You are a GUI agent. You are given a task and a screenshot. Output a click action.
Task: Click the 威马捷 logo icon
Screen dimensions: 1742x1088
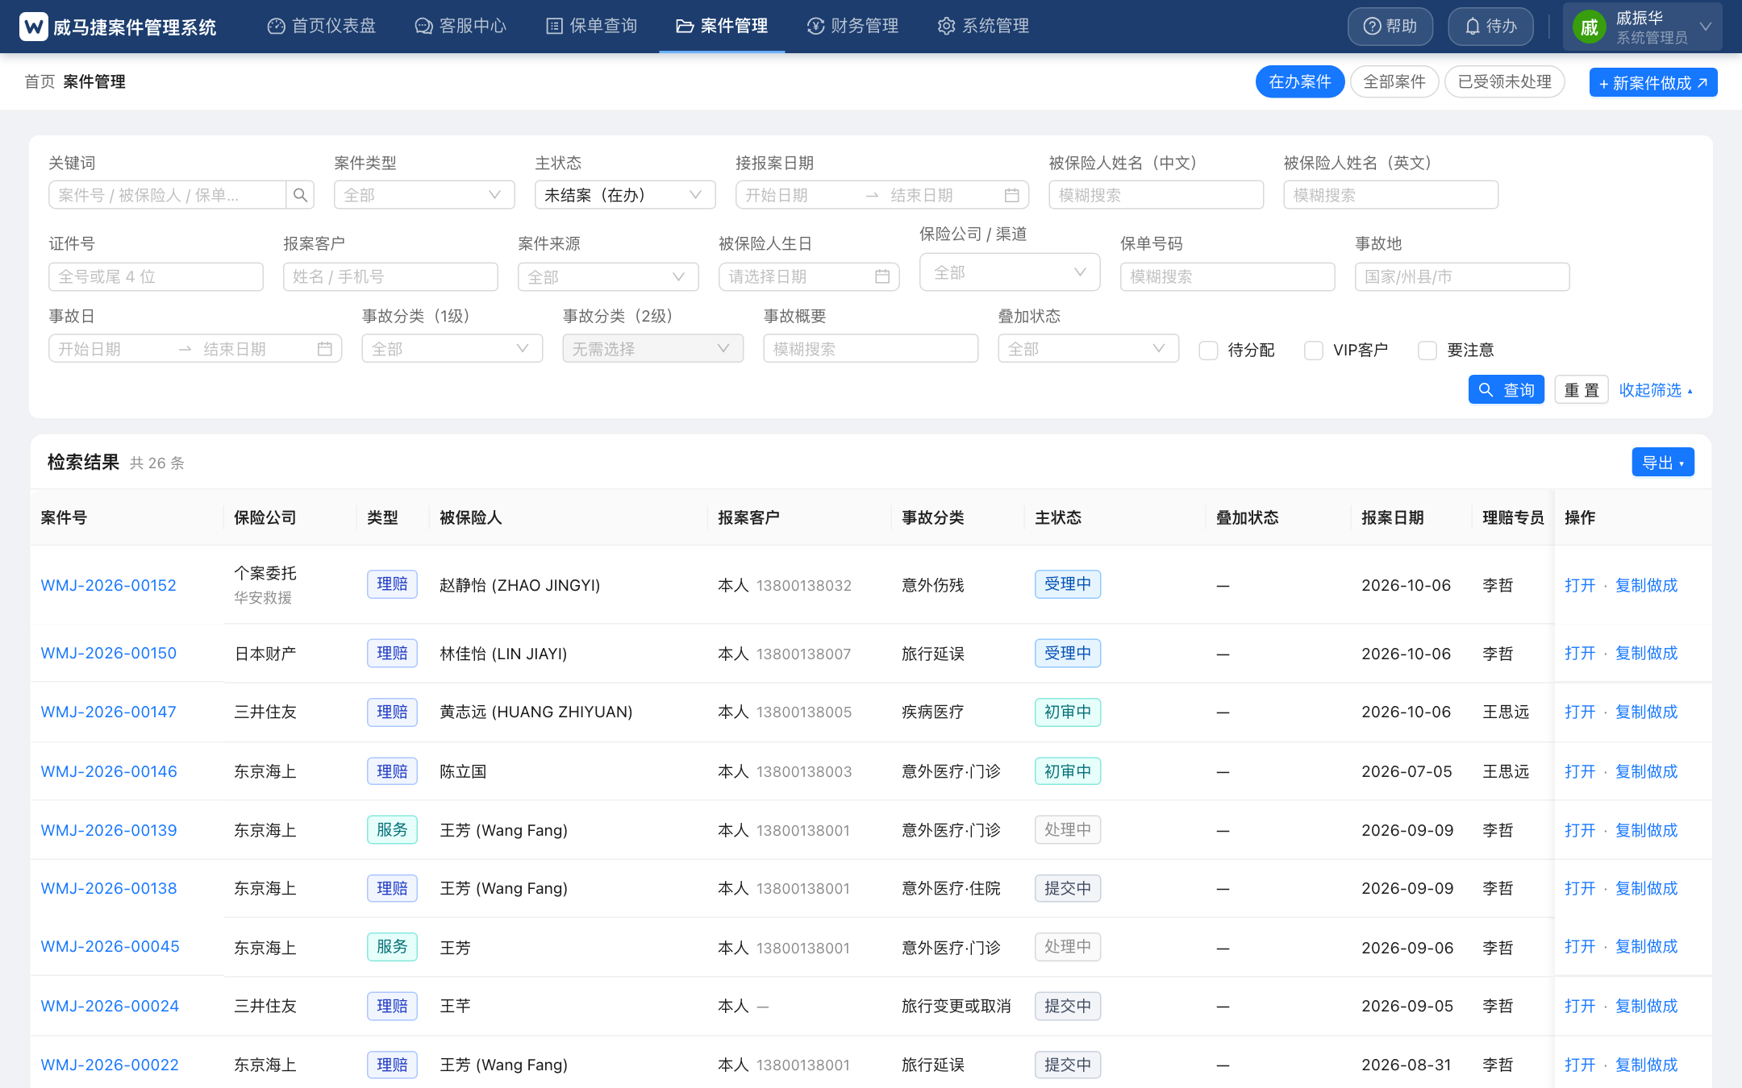pyautogui.click(x=33, y=27)
